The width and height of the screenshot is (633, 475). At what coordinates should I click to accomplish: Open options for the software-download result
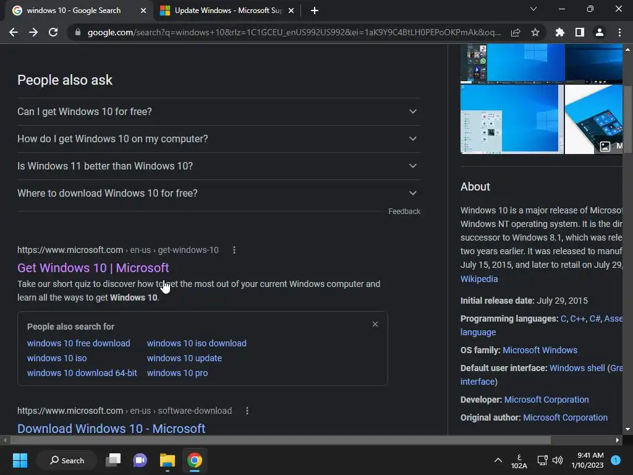coord(247,411)
